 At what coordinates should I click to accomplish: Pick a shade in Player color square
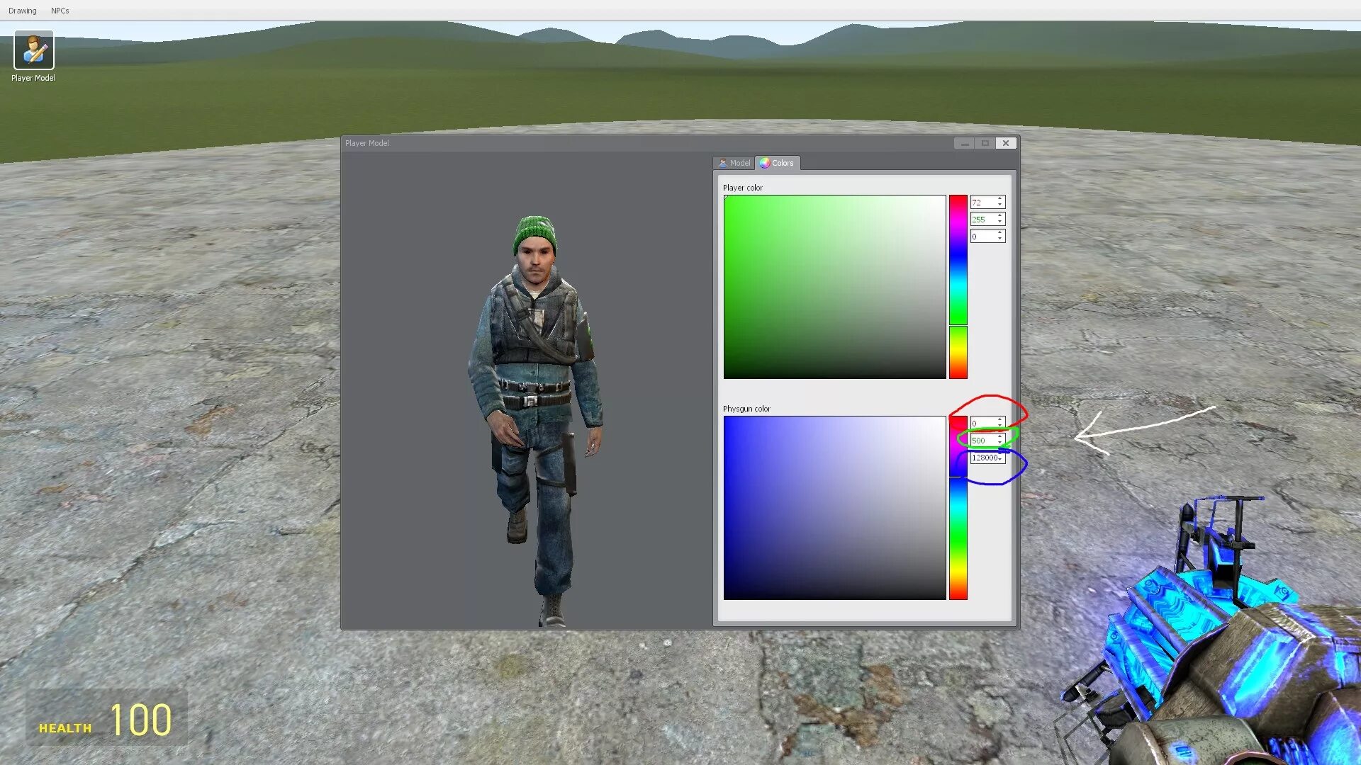(x=834, y=287)
